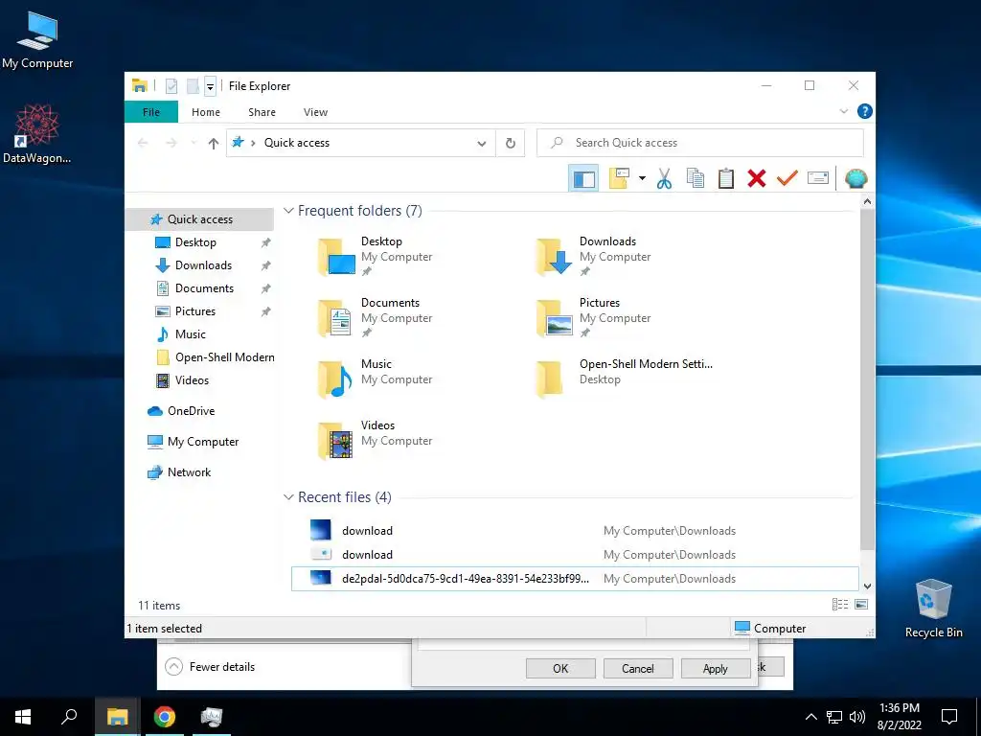Viewport: 981px width, 736px height.
Task: Select Open-Shell Modern Setti... folder tile
Action: 626,379
